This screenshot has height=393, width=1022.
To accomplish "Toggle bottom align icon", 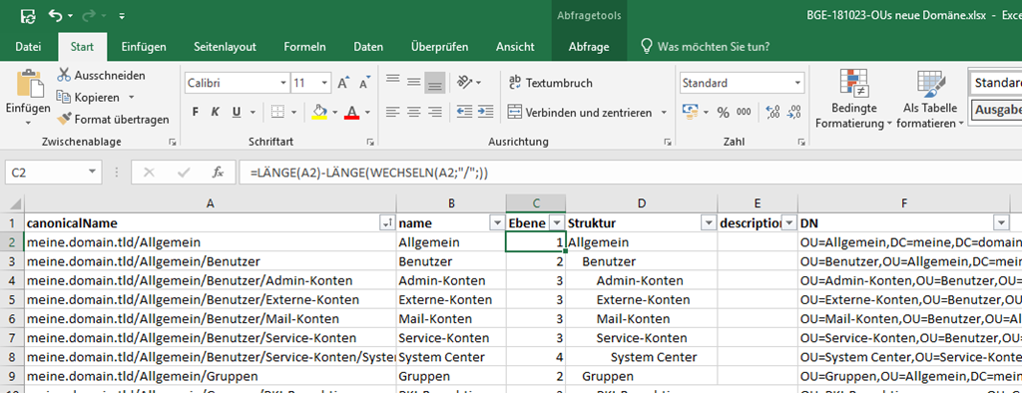I will [435, 82].
